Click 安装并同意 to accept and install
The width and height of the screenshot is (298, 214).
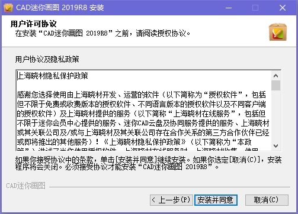216,200
